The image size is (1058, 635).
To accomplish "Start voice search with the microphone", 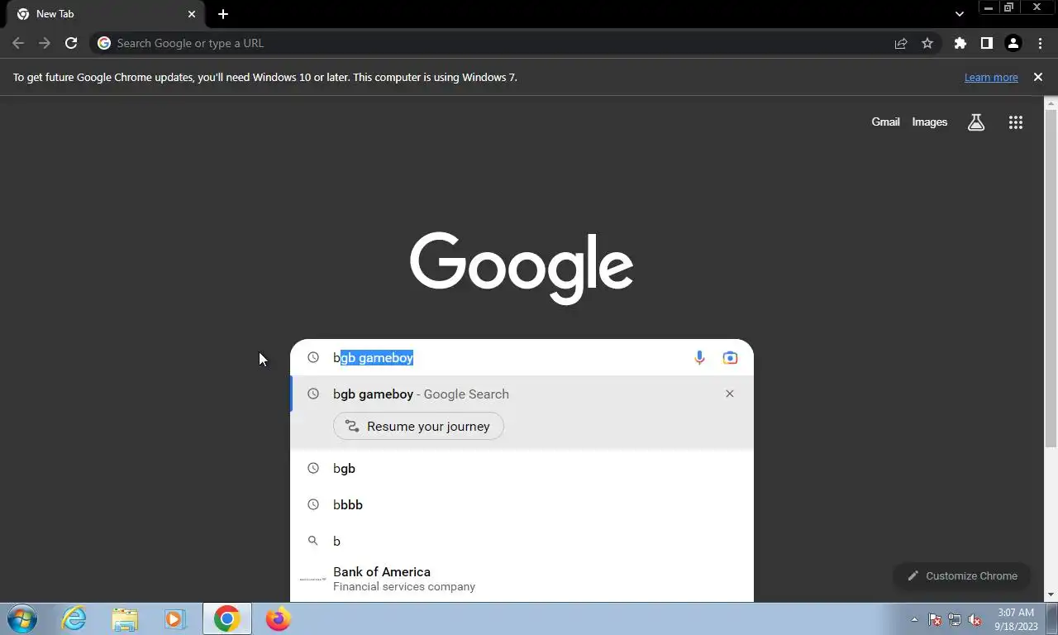I will point(699,357).
